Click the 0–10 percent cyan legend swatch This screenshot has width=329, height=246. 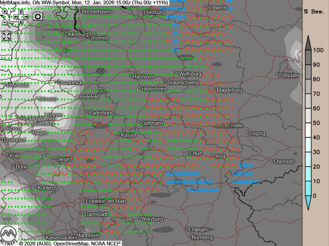click(308, 188)
